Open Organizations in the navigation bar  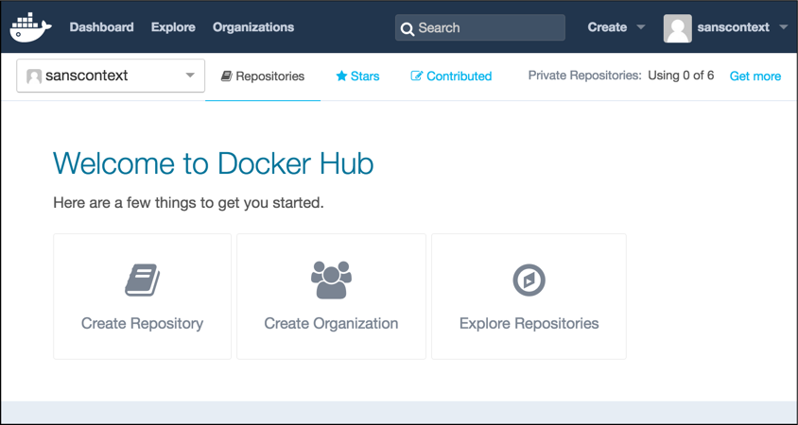pos(253,27)
